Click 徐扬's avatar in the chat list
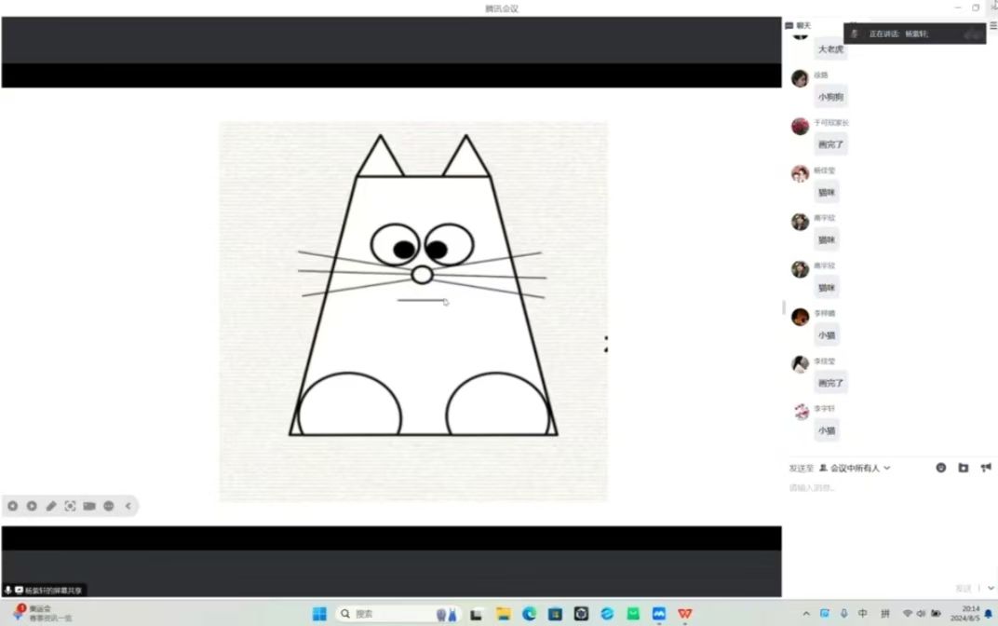Viewport: 998px width, 626px height. coord(800,78)
